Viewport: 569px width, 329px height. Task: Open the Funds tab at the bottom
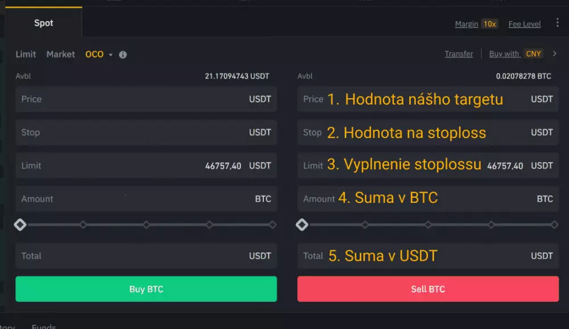pyautogui.click(x=43, y=326)
